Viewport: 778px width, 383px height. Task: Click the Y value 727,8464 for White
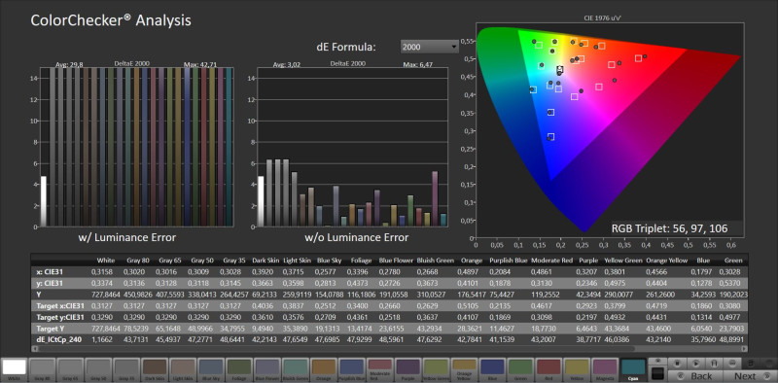click(x=106, y=295)
